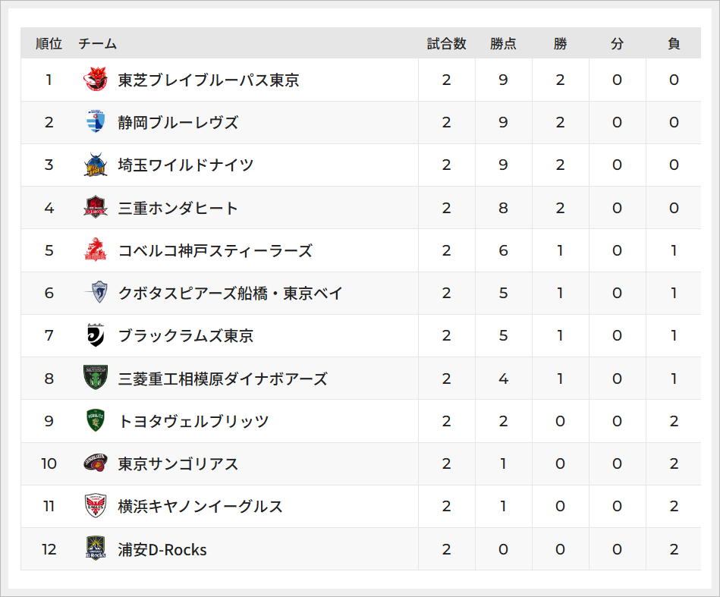This screenshot has height=597, width=720.
Task: Click the トヨタヴェルブリッツ team logo
Action: (x=96, y=421)
